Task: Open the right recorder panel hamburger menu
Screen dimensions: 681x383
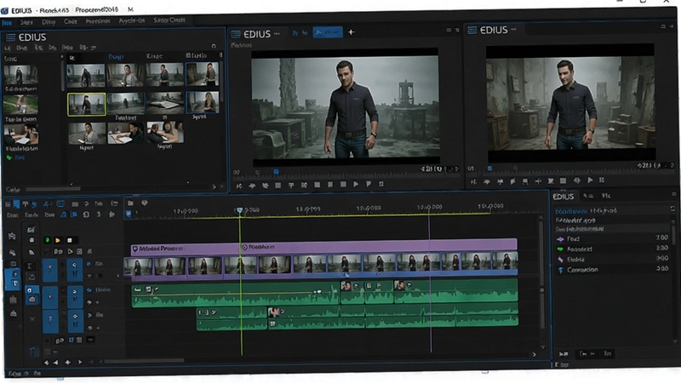Action: pos(472,30)
